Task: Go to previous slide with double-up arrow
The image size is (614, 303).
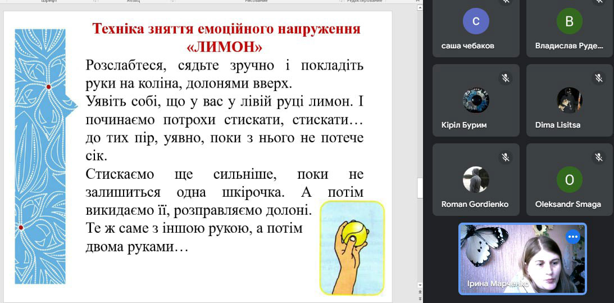Action: click(420, 291)
